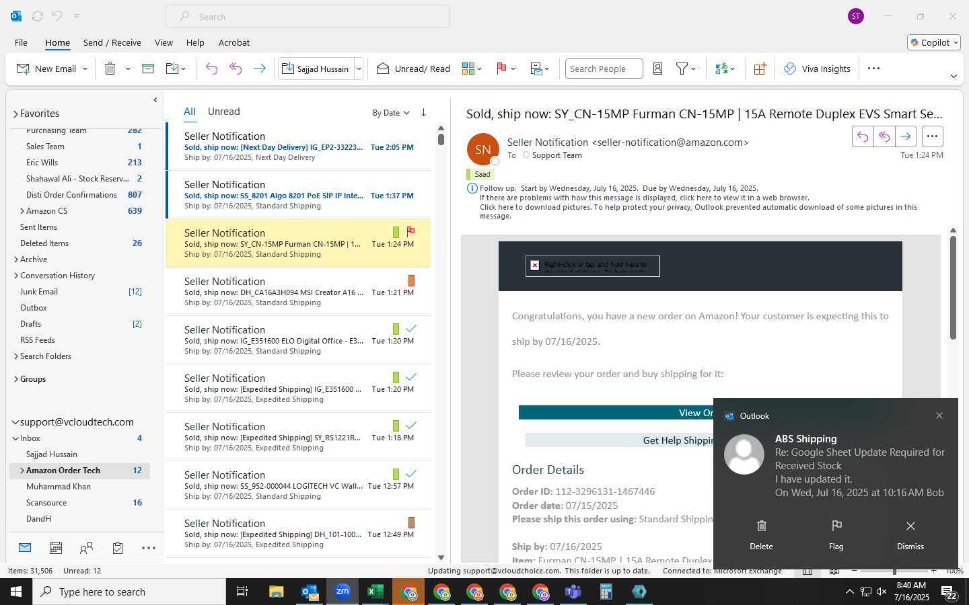The width and height of the screenshot is (969, 605).
Task: Open Excel from the taskbar
Action: pos(375,592)
